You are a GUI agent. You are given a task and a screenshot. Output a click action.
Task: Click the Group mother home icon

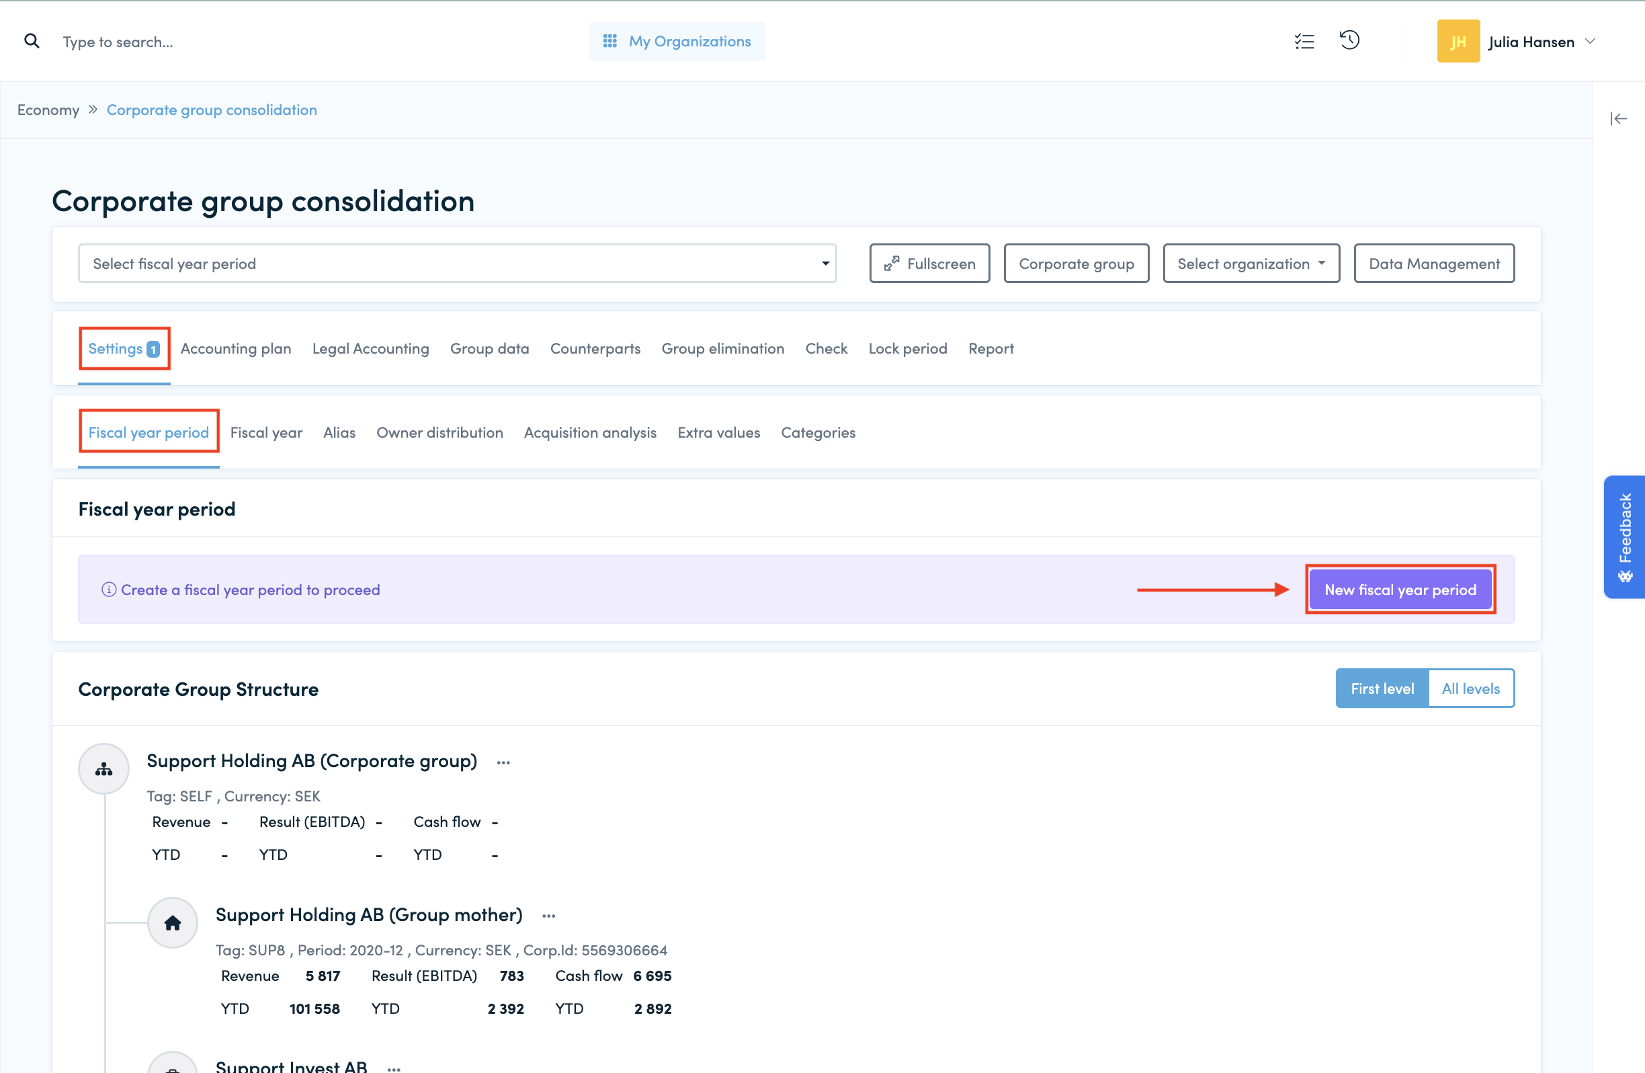pos(173,922)
